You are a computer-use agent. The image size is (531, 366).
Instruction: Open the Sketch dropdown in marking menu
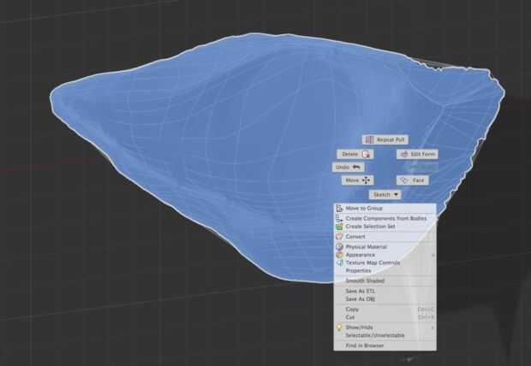pos(385,194)
